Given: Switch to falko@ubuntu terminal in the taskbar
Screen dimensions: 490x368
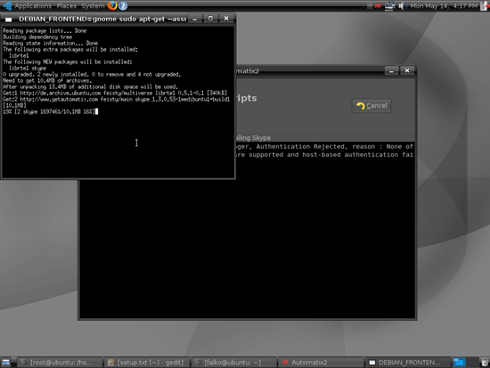Looking at the screenshot, I should pos(233,363).
